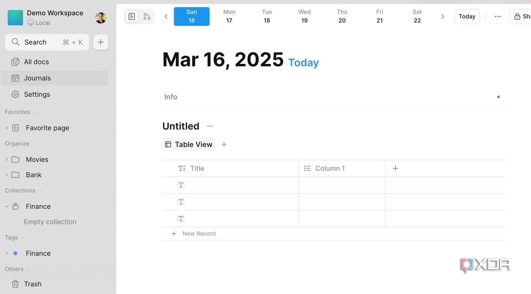
Task: Select the Table View tab
Action: (x=189, y=145)
